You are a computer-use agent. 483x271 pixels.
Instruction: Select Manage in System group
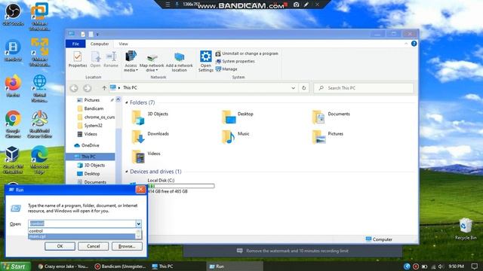[226, 69]
